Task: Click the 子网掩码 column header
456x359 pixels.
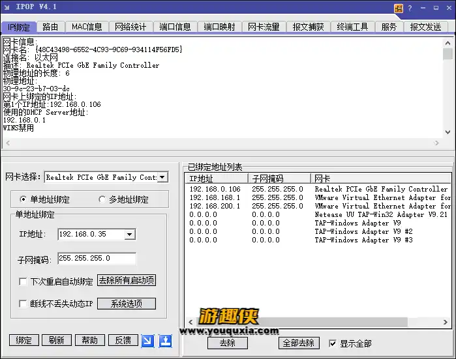Action: coord(279,179)
